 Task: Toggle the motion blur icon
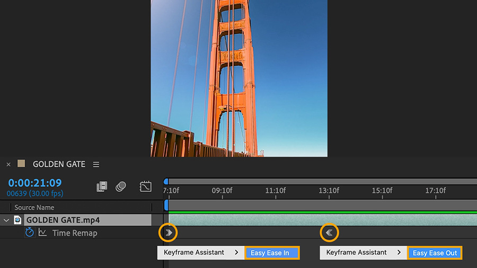[121, 186]
